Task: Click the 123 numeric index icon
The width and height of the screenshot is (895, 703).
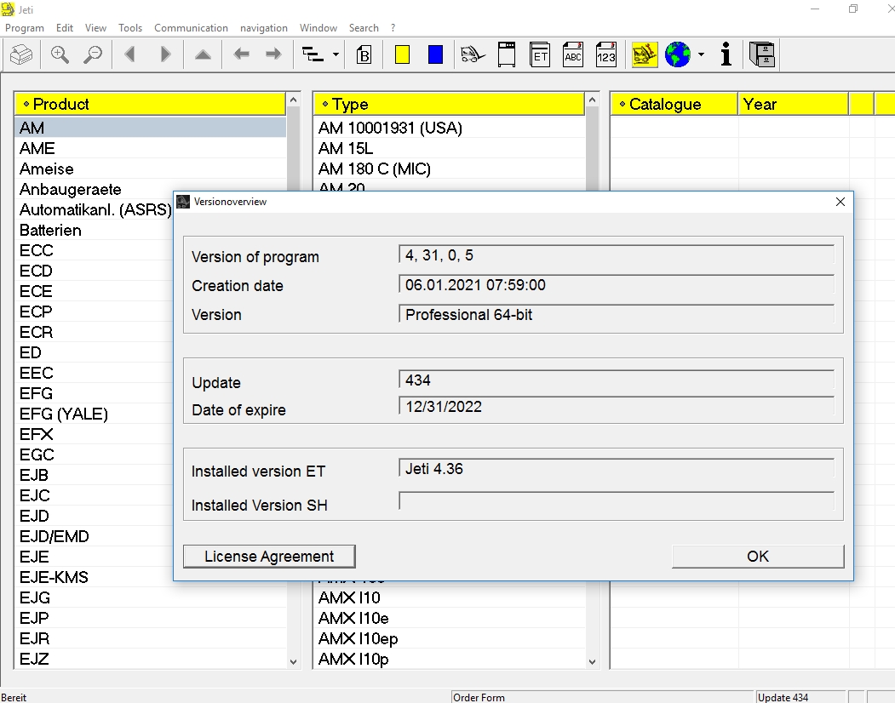Action: 606,54
